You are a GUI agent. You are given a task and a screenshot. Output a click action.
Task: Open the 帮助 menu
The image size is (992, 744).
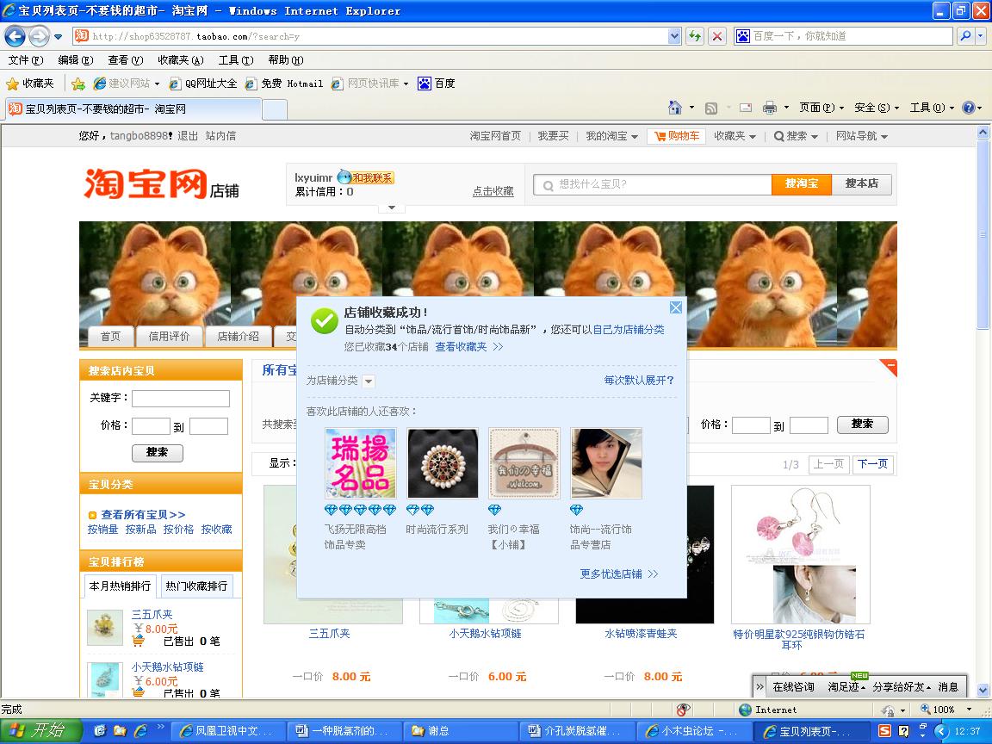(285, 60)
